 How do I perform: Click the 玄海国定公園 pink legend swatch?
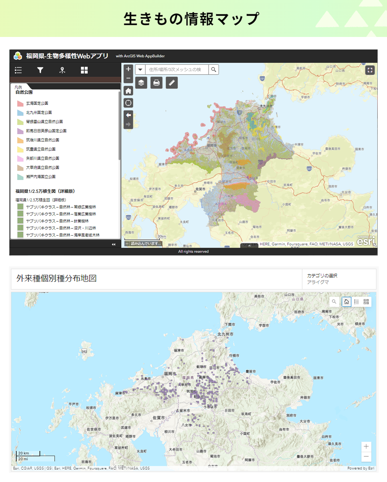(20, 103)
